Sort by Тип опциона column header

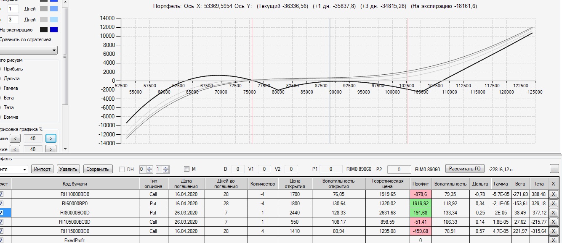pos(153,183)
